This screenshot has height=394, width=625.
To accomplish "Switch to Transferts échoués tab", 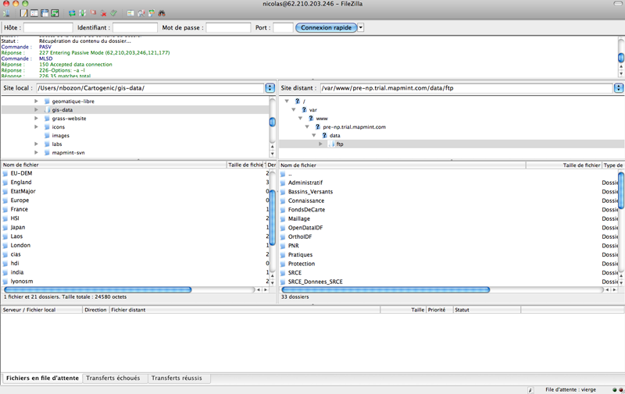I will click(113, 378).
